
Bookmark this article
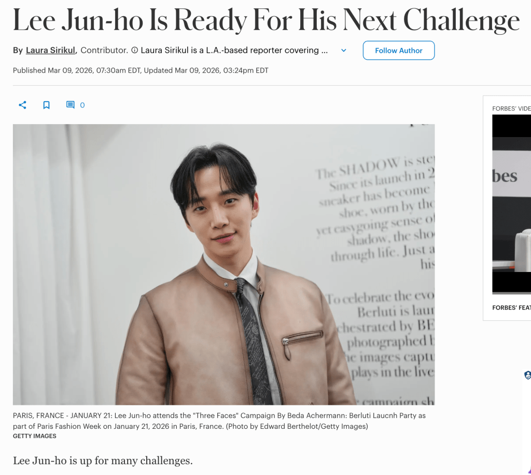coord(46,105)
